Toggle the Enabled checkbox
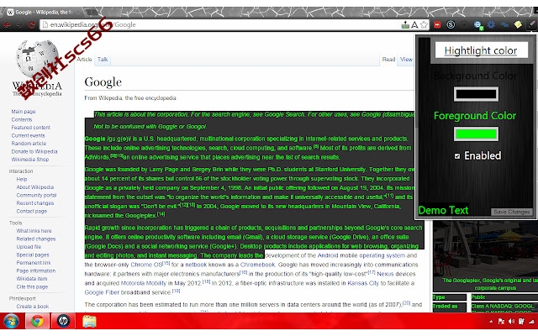 (x=457, y=156)
